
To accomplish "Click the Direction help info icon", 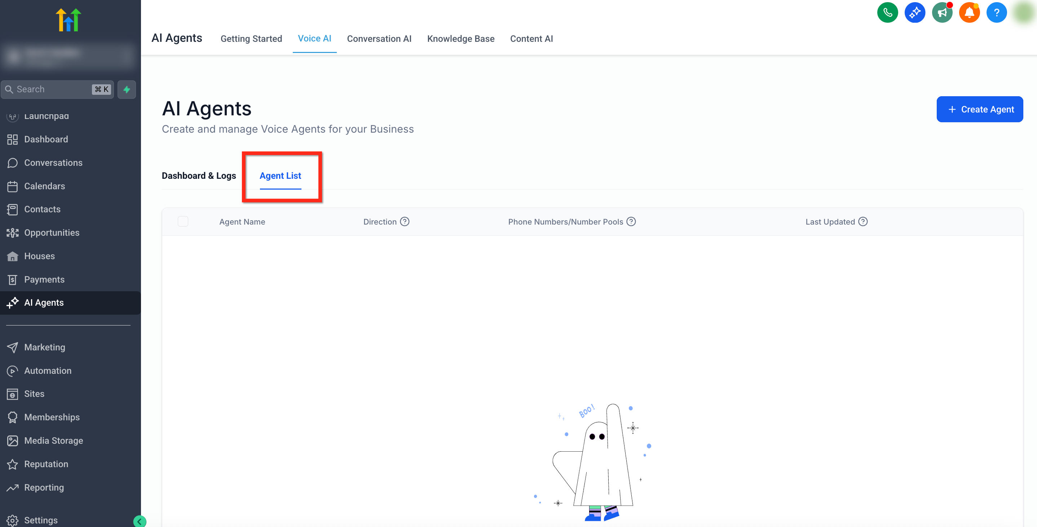I will (x=405, y=222).
